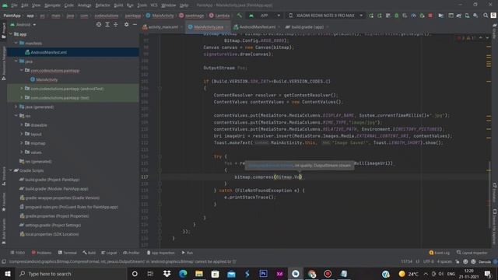Click the green Debug bug icon
The image size is (498, 280).
tap(396, 16)
